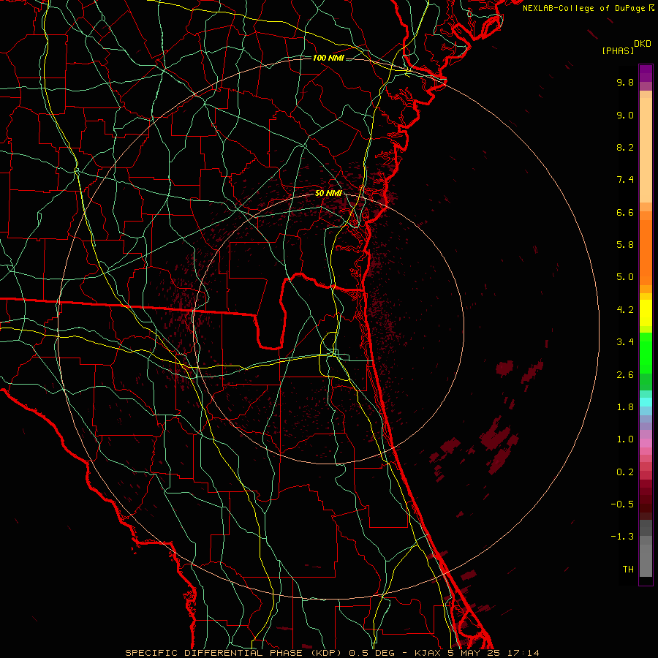Click the -0.5 value on the color scale
This screenshot has width=658, height=658.
(622, 504)
